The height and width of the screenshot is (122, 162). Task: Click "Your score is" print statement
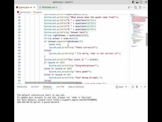click(x=71, y=60)
